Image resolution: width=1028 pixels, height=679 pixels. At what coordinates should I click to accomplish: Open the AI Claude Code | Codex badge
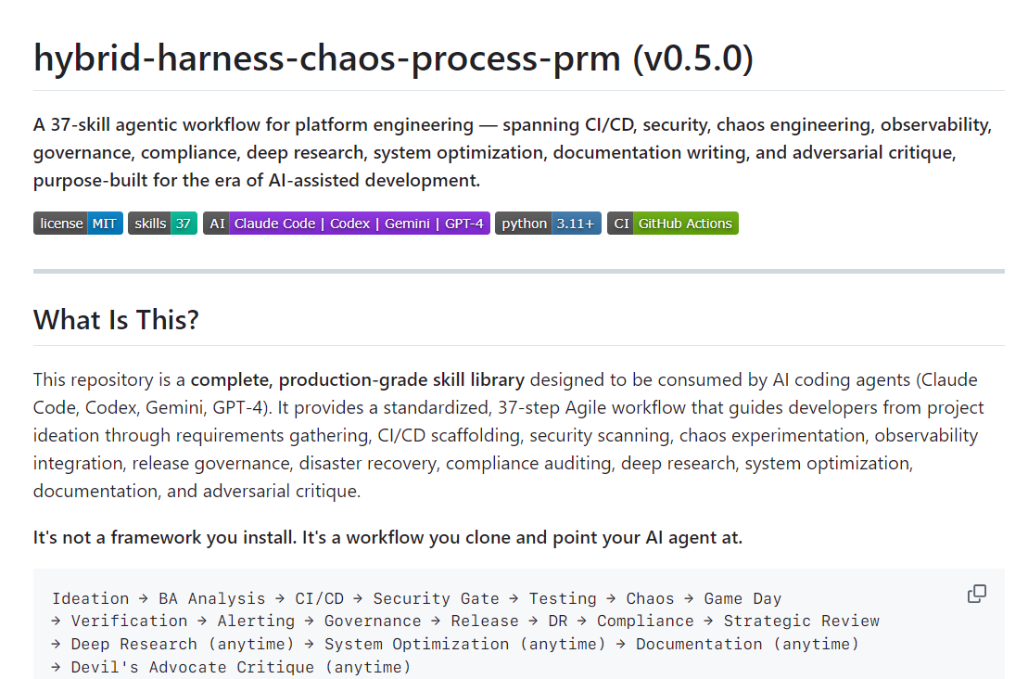point(346,223)
